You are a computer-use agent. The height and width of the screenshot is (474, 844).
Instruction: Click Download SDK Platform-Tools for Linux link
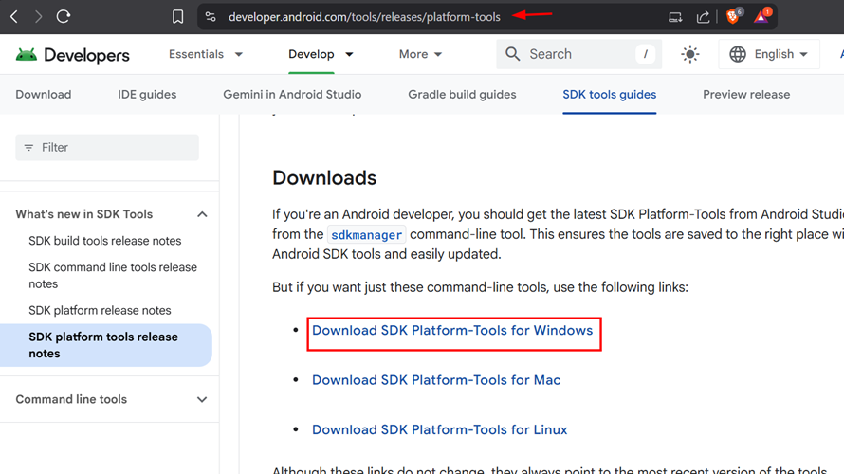pos(439,429)
